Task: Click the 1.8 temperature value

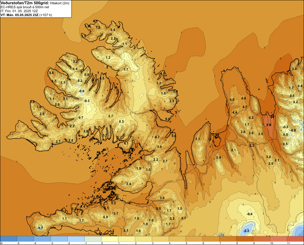Action: [136, 218]
